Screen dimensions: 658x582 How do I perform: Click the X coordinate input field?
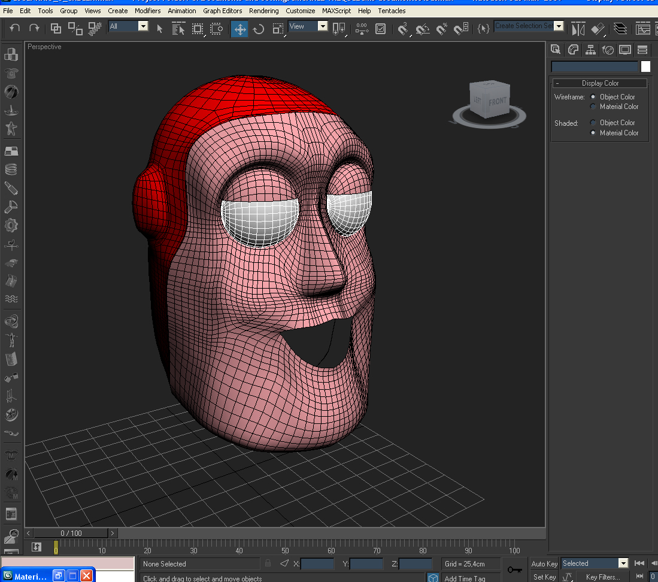click(317, 563)
